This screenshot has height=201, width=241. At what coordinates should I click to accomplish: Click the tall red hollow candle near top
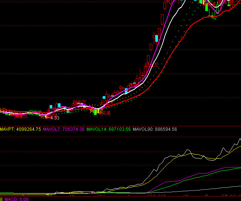pos(162,20)
